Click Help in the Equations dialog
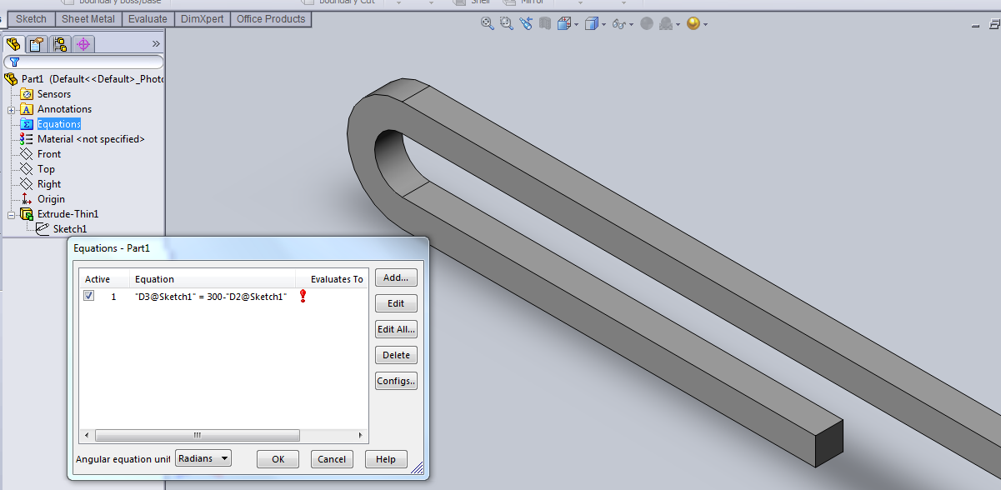The height and width of the screenshot is (490, 1001). coord(386,459)
